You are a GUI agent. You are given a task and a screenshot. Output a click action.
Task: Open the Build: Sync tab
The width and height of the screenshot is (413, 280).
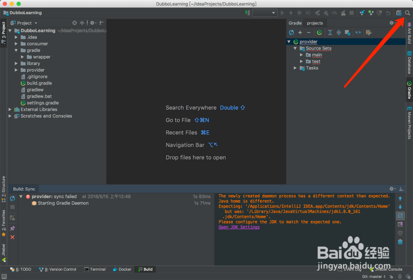coord(24,189)
